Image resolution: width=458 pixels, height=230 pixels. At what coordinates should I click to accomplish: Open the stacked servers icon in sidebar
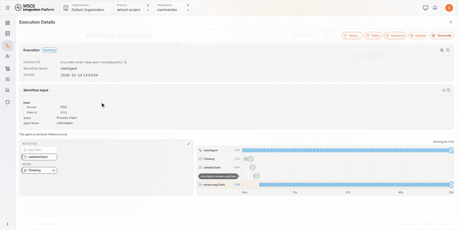(x=8, y=34)
